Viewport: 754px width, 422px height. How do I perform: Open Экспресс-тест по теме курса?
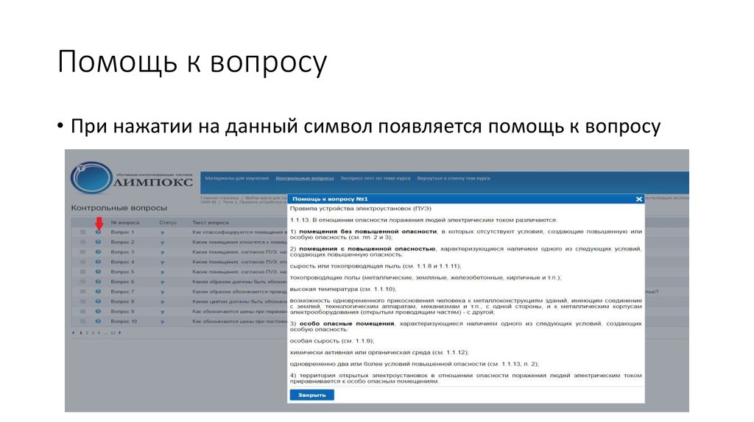point(375,178)
